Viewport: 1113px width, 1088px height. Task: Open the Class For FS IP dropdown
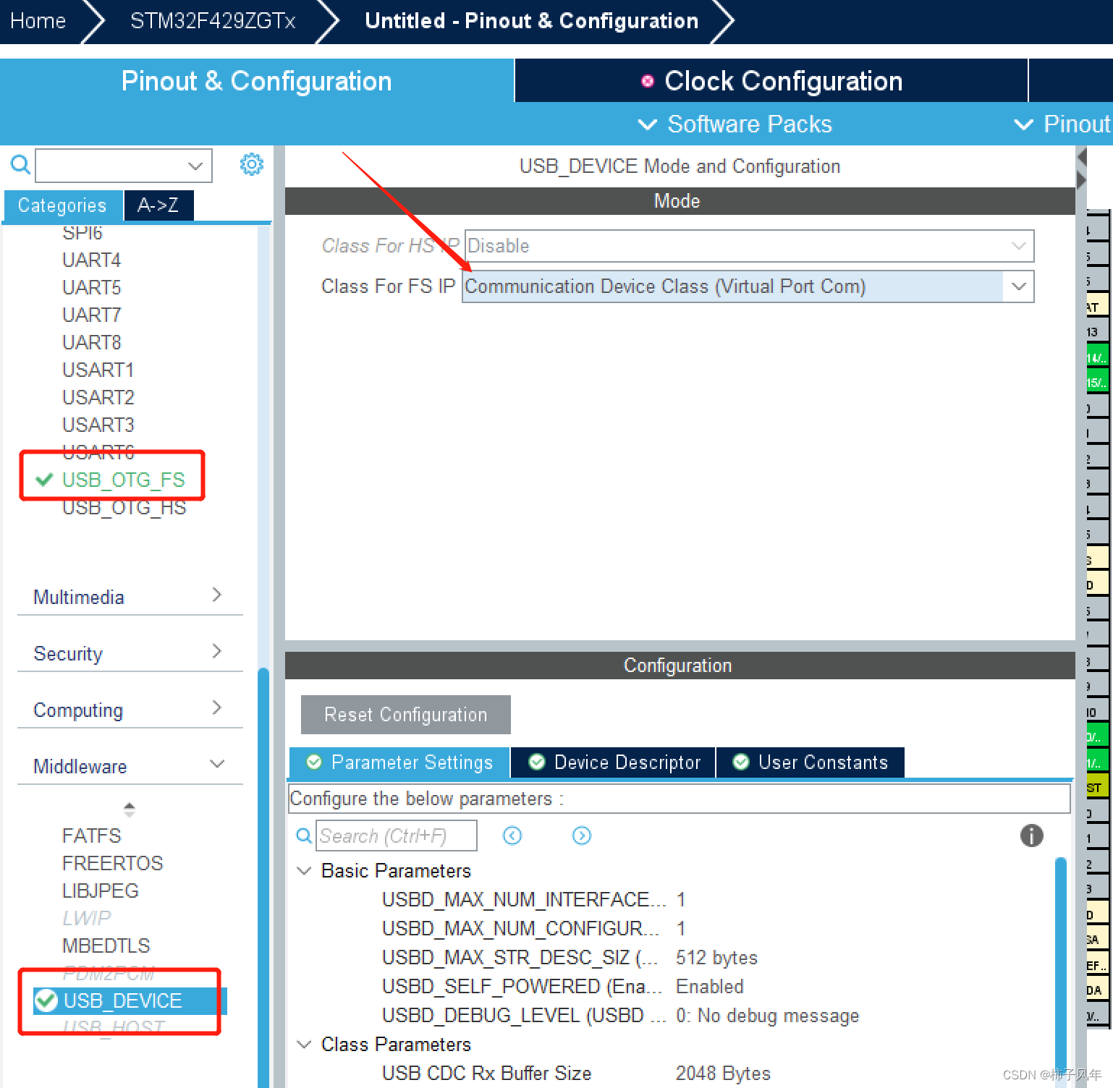tap(1017, 286)
